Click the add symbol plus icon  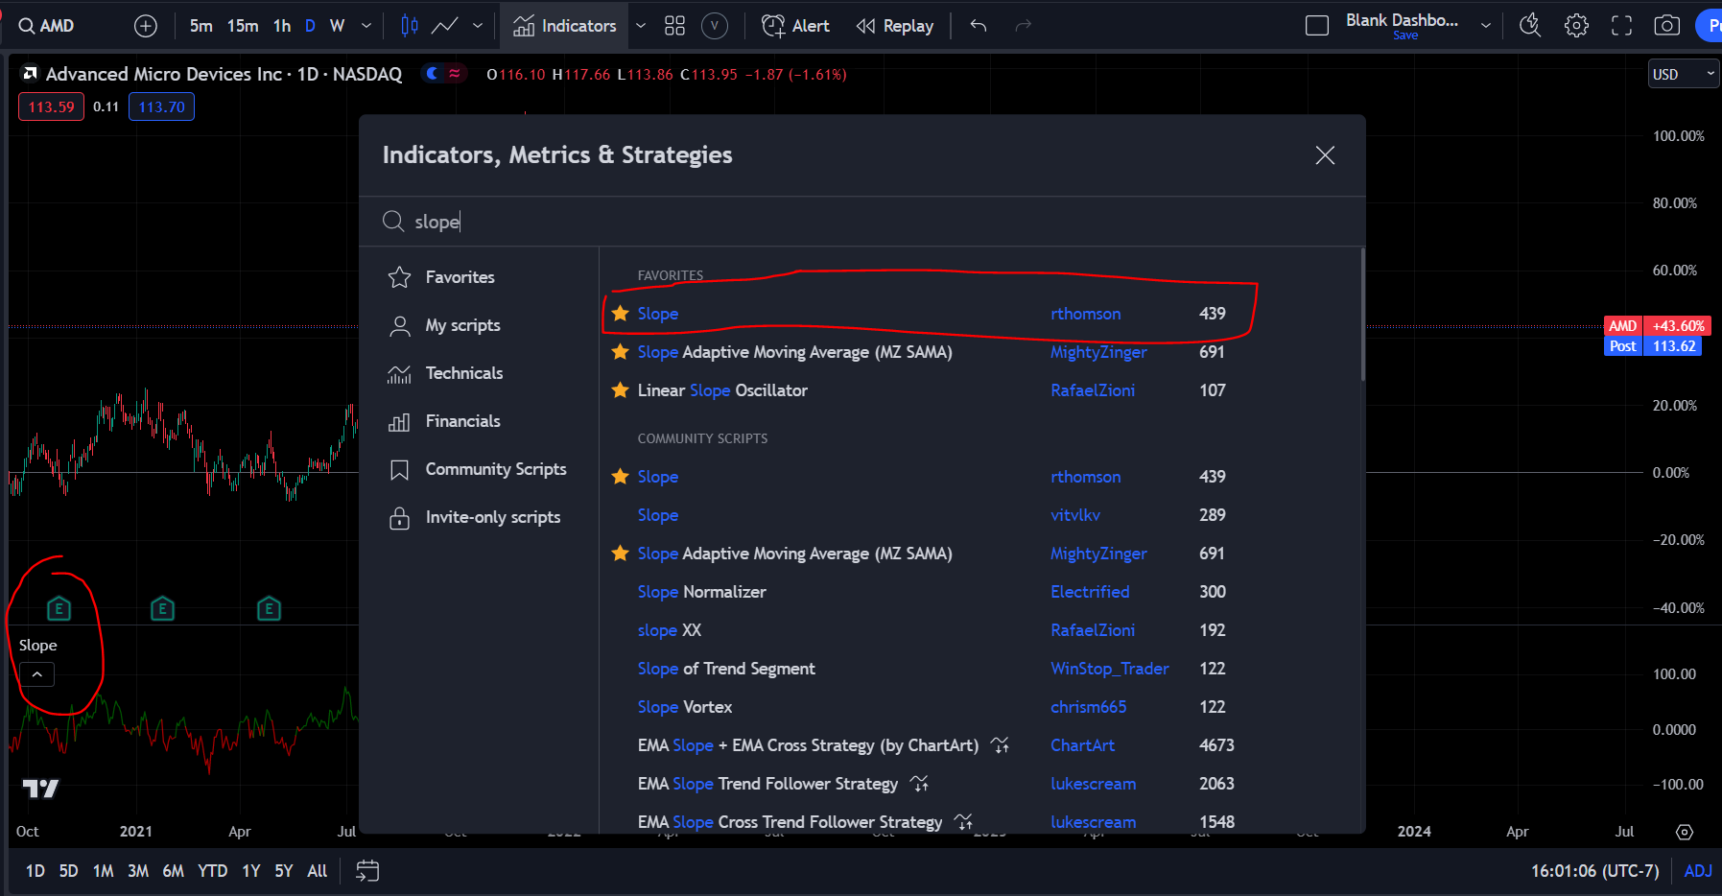[146, 26]
